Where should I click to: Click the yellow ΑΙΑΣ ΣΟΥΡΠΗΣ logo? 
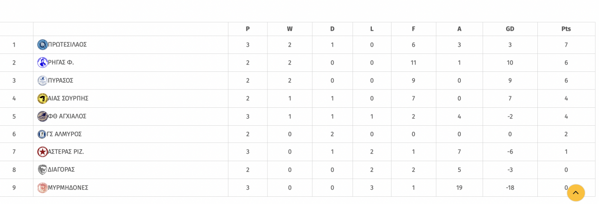(42, 98)
